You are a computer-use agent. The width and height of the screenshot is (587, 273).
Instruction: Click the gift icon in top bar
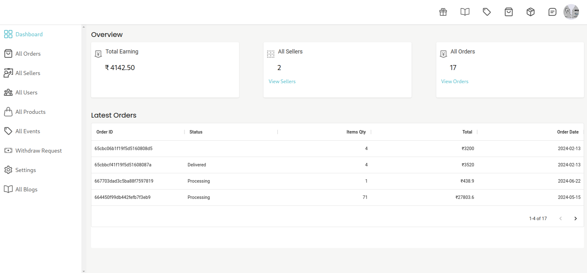point(443,12)
